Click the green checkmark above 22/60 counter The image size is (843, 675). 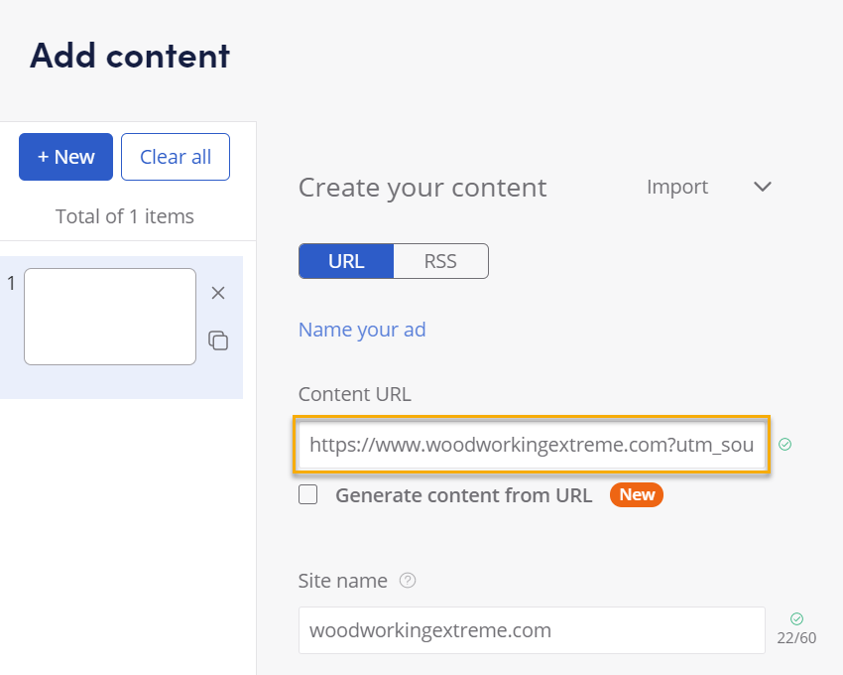pyautogui.click(x=796, y=619)
